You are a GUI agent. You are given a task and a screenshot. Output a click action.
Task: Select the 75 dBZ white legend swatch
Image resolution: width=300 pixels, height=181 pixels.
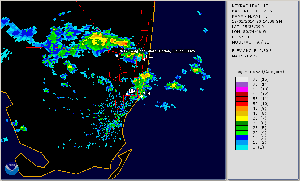(x=242, y=79)
